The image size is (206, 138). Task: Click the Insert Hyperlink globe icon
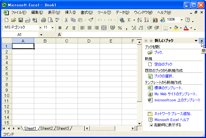pyautogui.click(x=122, y=20)
